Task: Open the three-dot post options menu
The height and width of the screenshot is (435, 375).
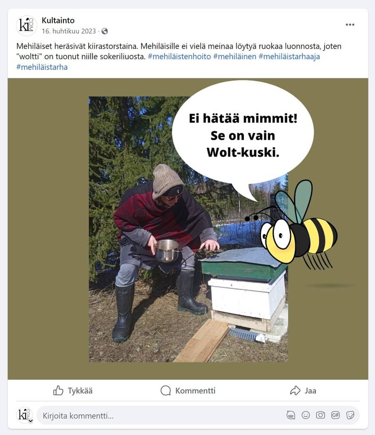Action: (x=350, y=25)
